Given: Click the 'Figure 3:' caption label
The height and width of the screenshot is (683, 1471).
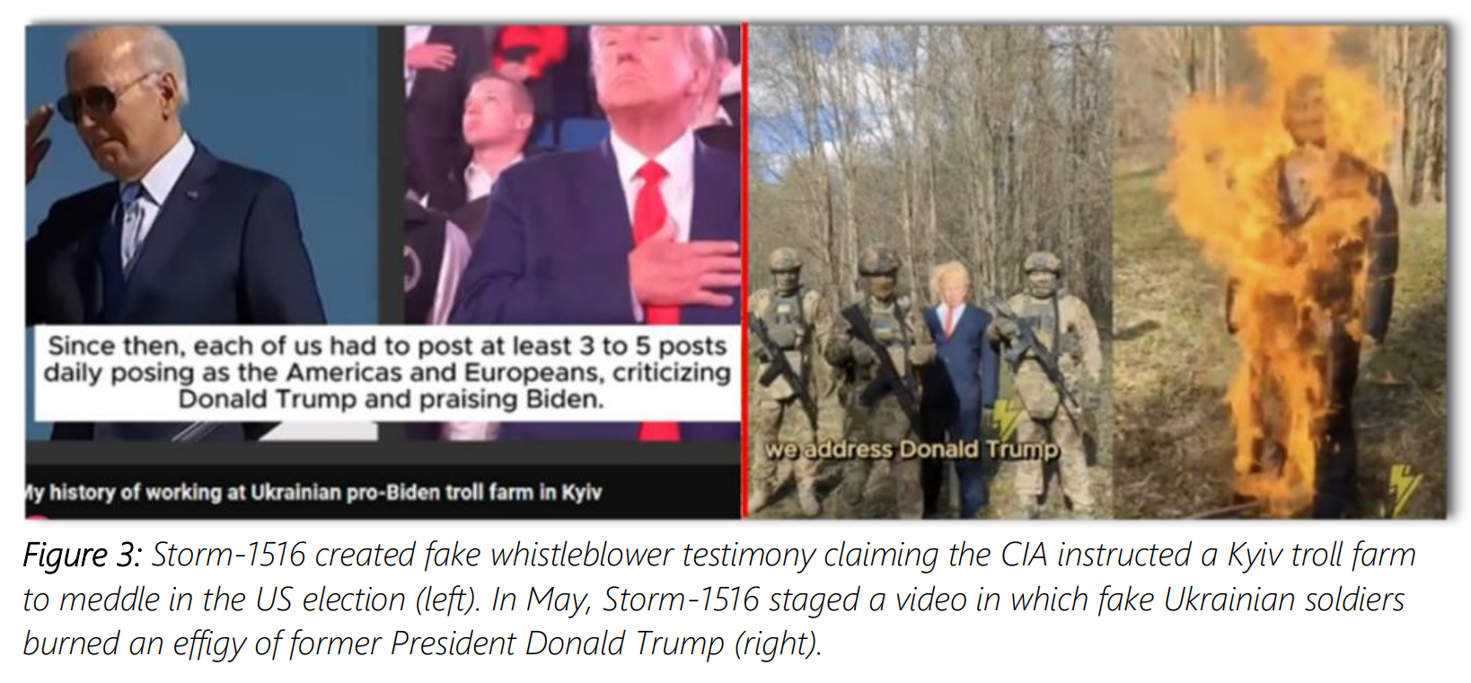Looking at the screenshot, I should pos(82,556).
